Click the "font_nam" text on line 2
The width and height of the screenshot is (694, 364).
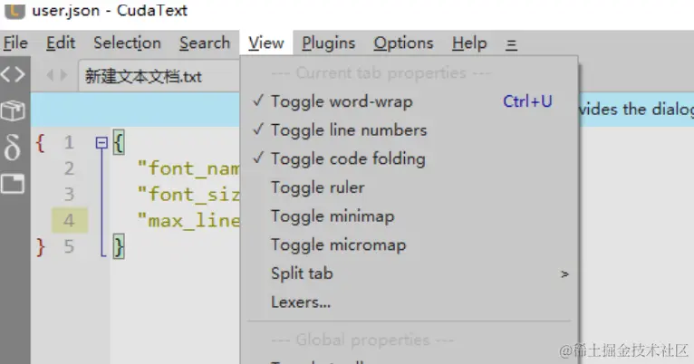188,168
